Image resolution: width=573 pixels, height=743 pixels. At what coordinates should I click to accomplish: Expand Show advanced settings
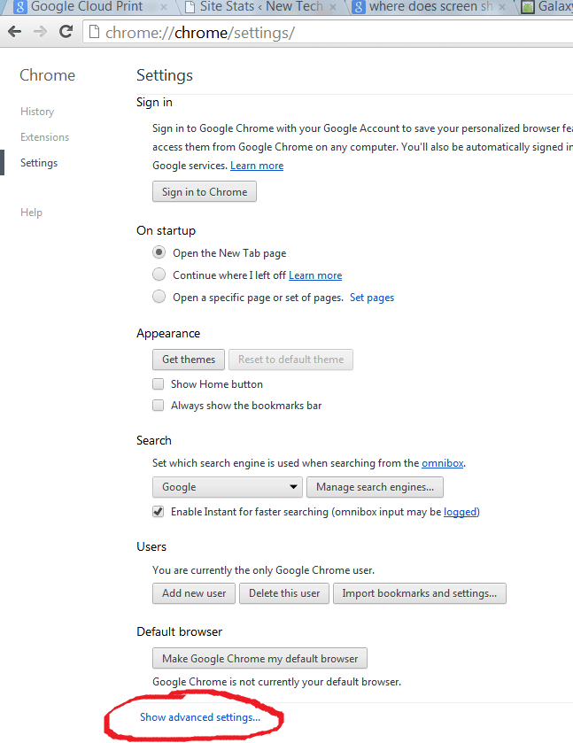[x=200, y=717]
